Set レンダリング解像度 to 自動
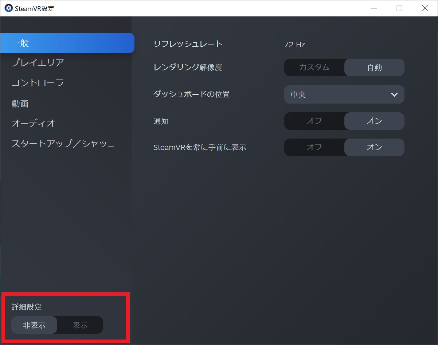This screenshot has height=345, width=438. 374,67
